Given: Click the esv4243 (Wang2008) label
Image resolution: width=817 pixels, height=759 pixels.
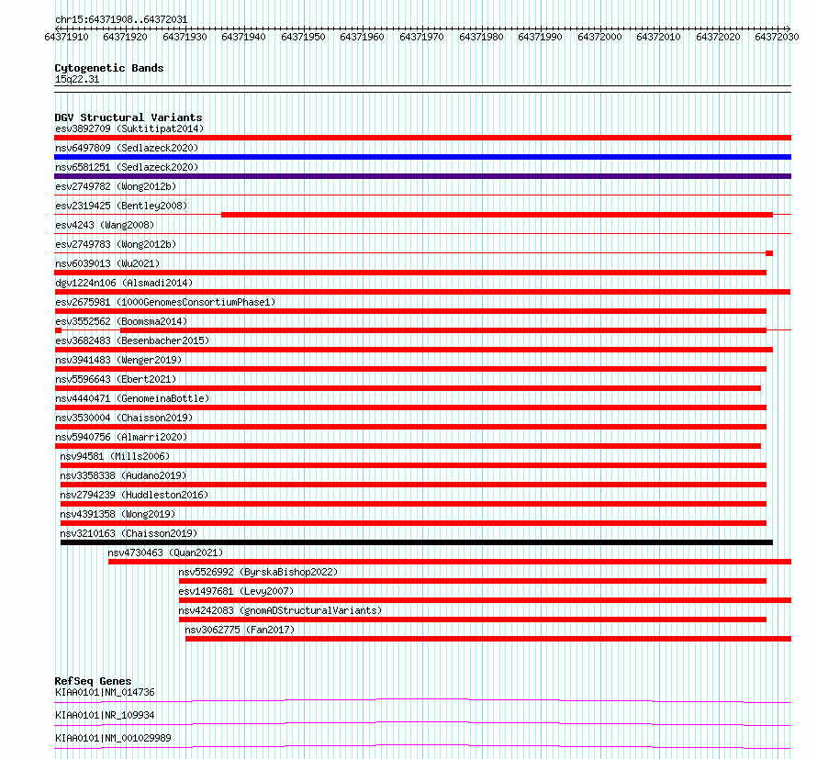Looking at the screenshot, I should point(105,225).
